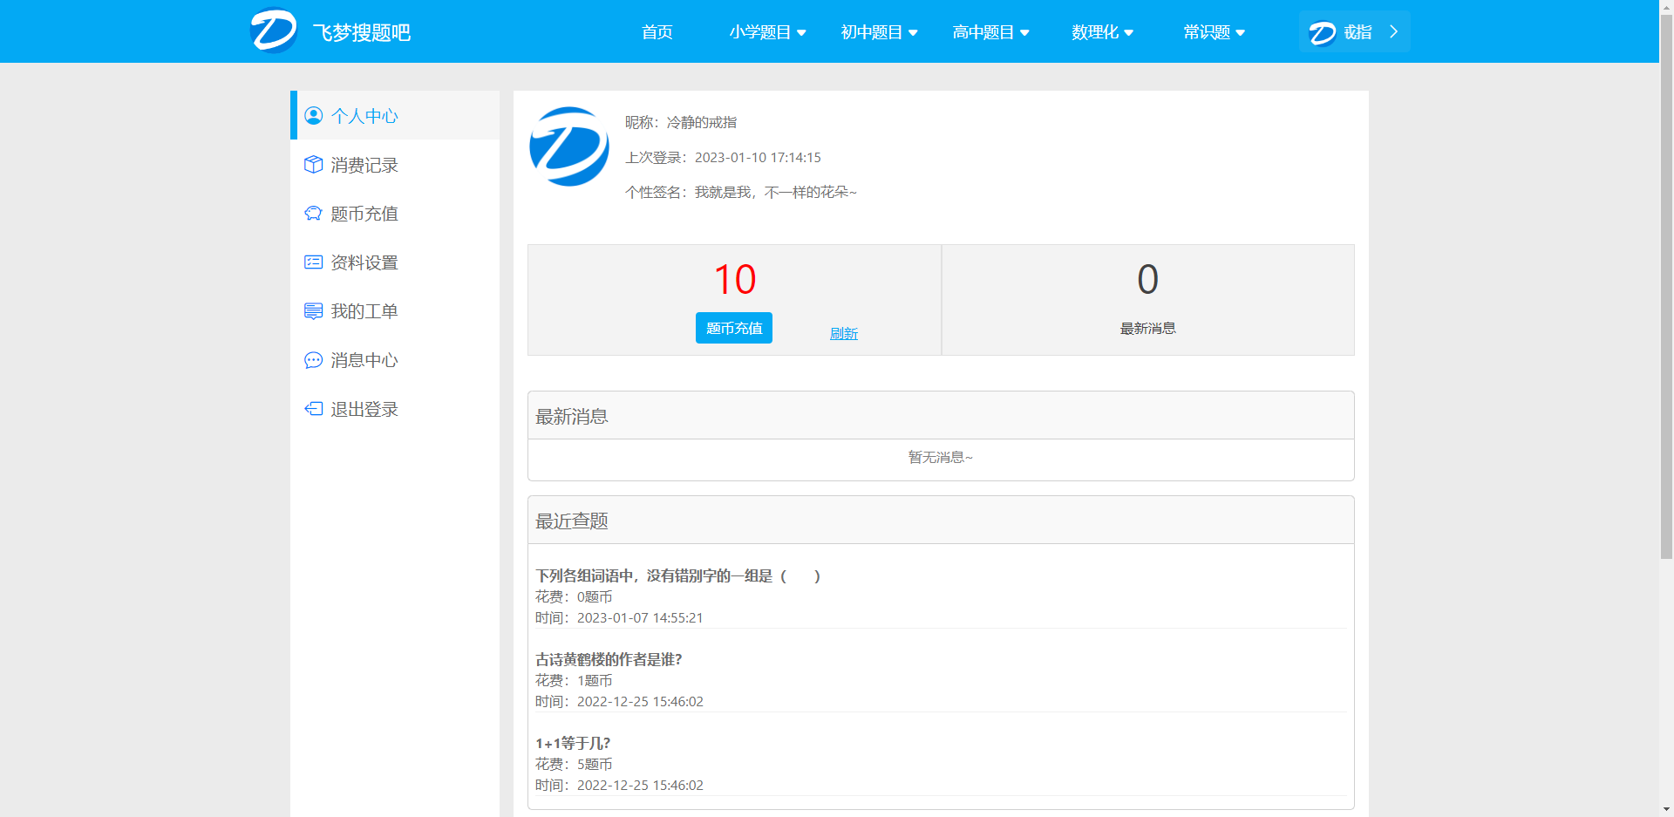Expand the 常识题 dropdown menu
This screenshot has height=817, width=1674.
point(1214,32)
